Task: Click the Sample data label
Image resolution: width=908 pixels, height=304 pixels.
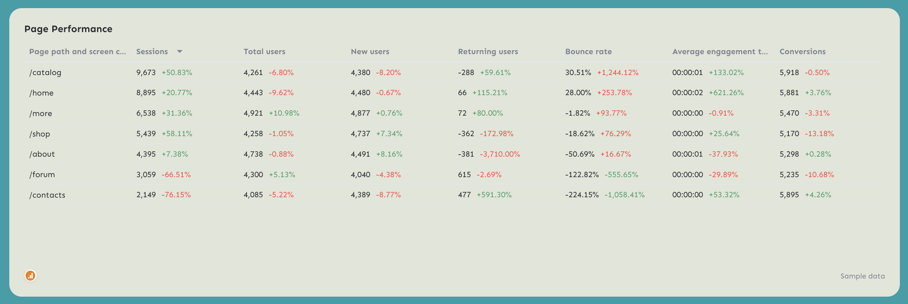Action: (862, 276)
